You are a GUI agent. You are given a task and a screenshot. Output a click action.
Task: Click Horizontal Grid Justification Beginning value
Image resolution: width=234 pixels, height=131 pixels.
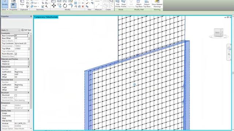(x=22, y=85)
